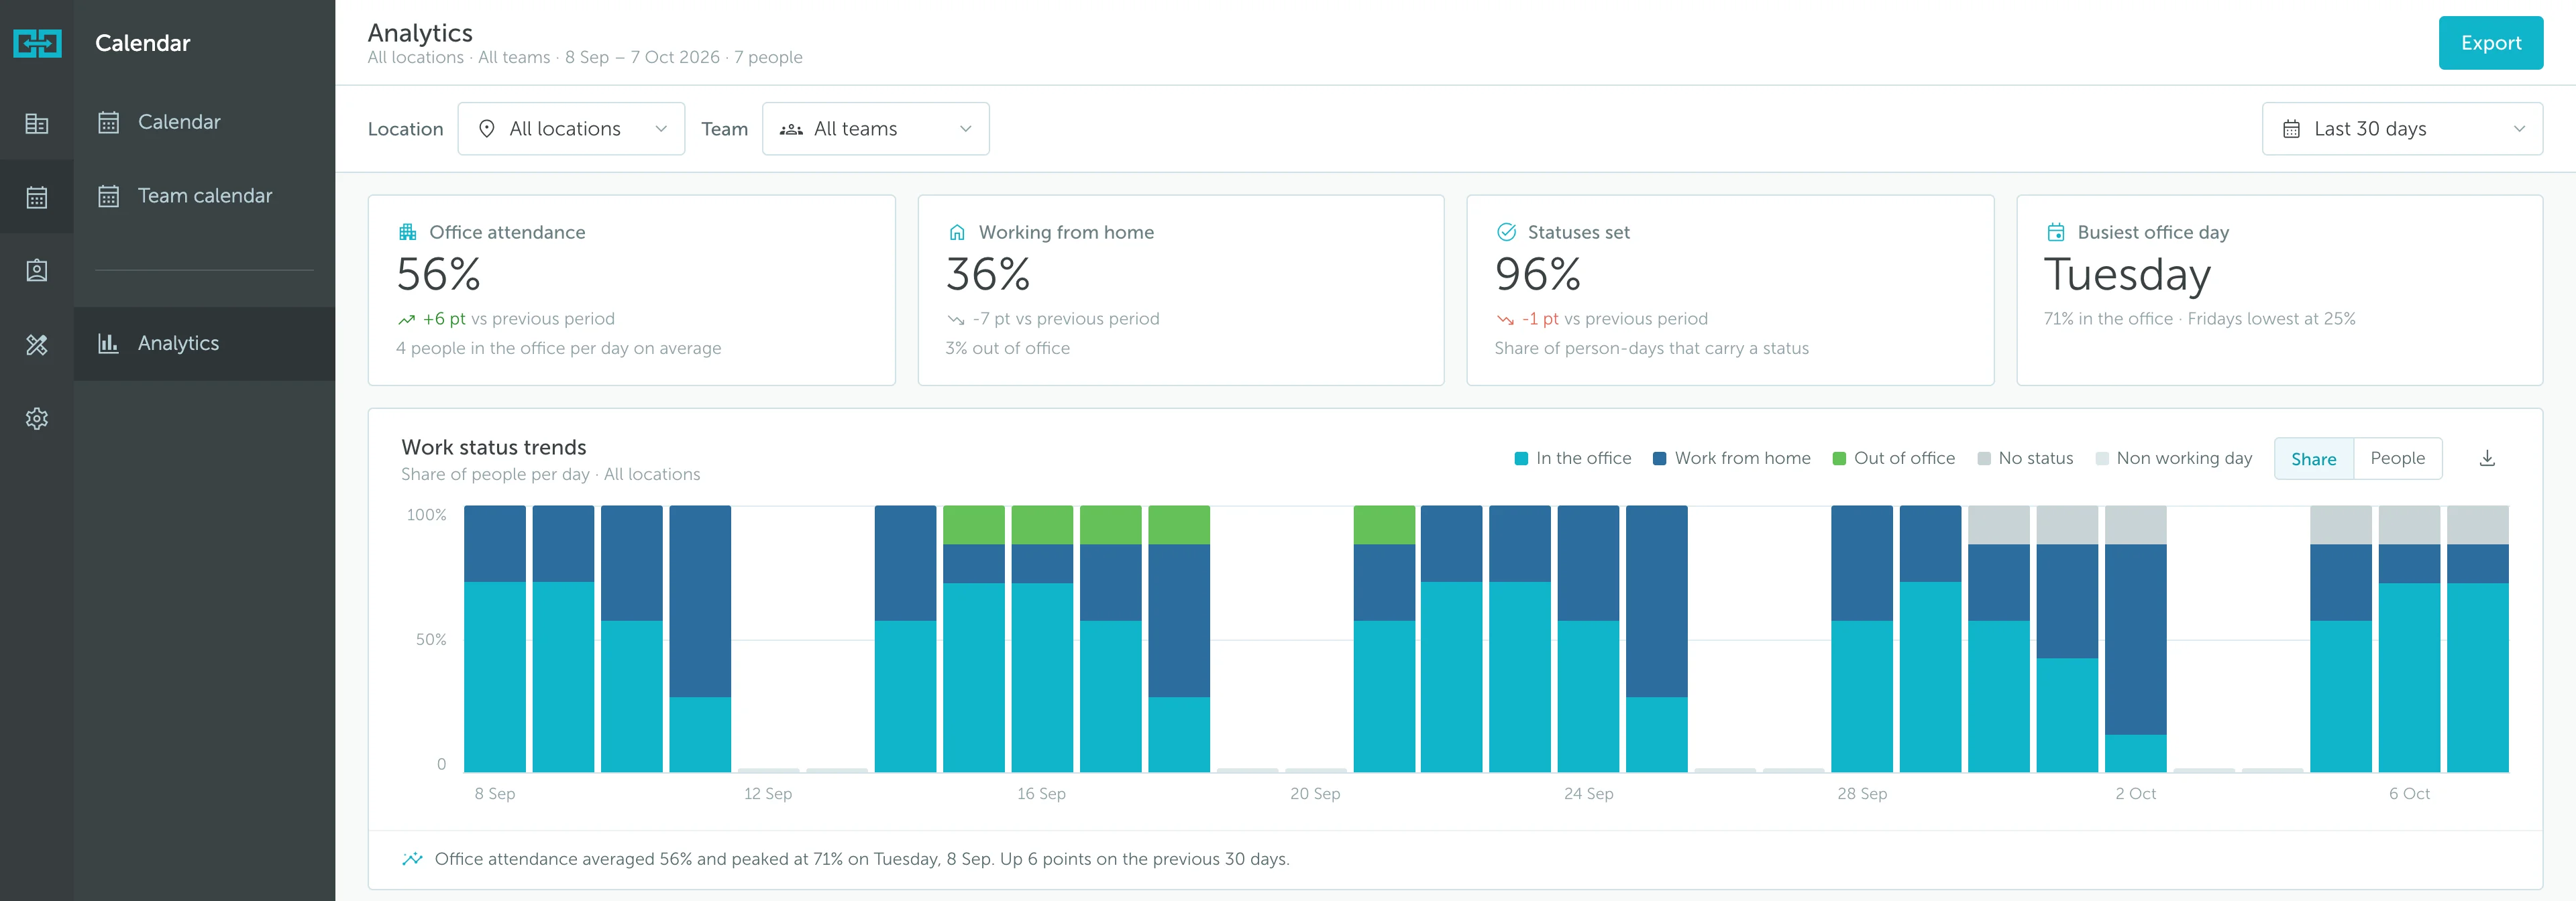Click the Export button

[2490, 43]
